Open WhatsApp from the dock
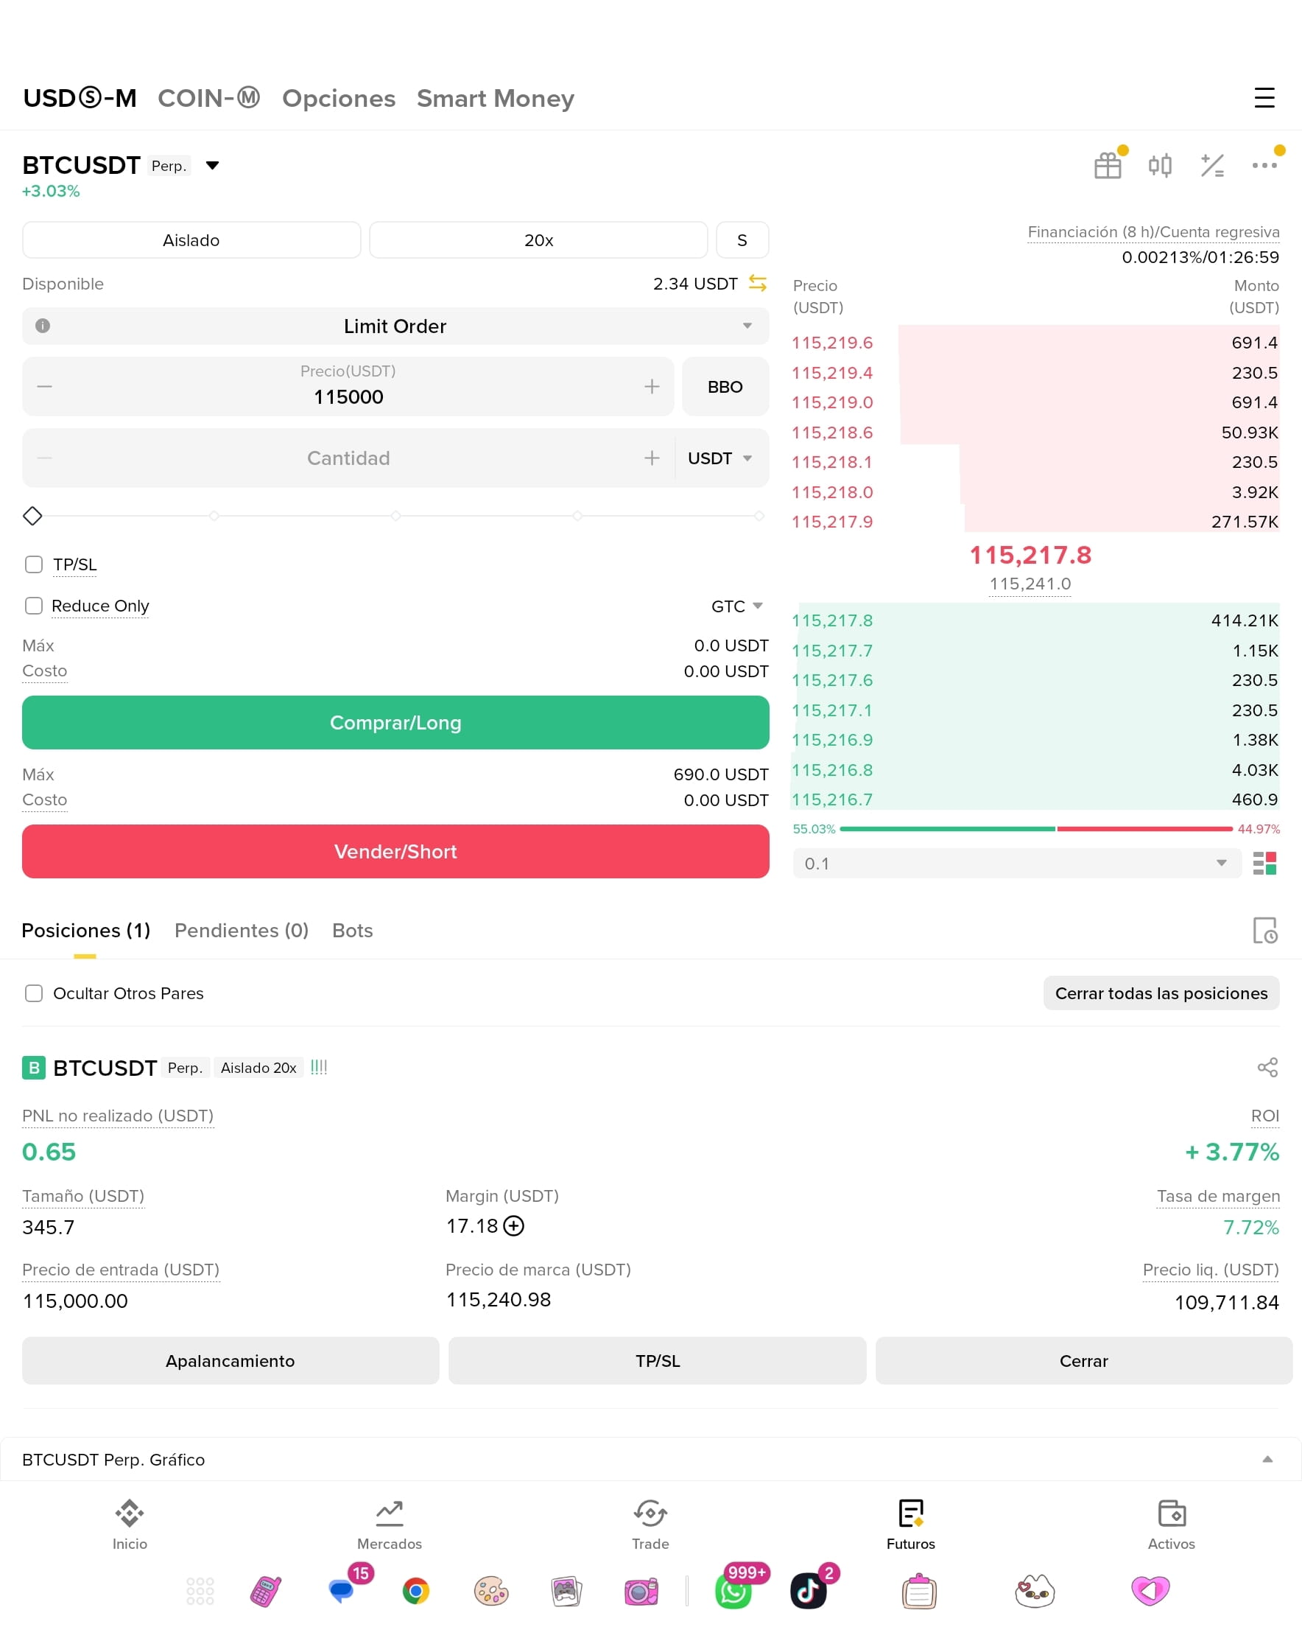The width and height of the screenshot is (1302, 1627). tap(733, 1592)
